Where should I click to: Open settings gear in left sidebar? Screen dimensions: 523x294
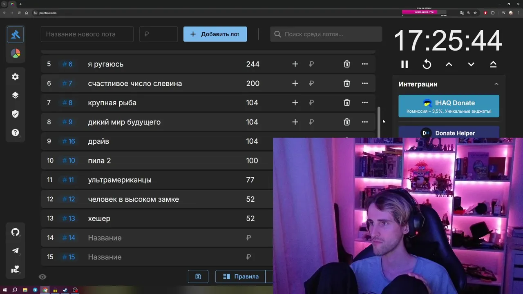click(16, 77)
